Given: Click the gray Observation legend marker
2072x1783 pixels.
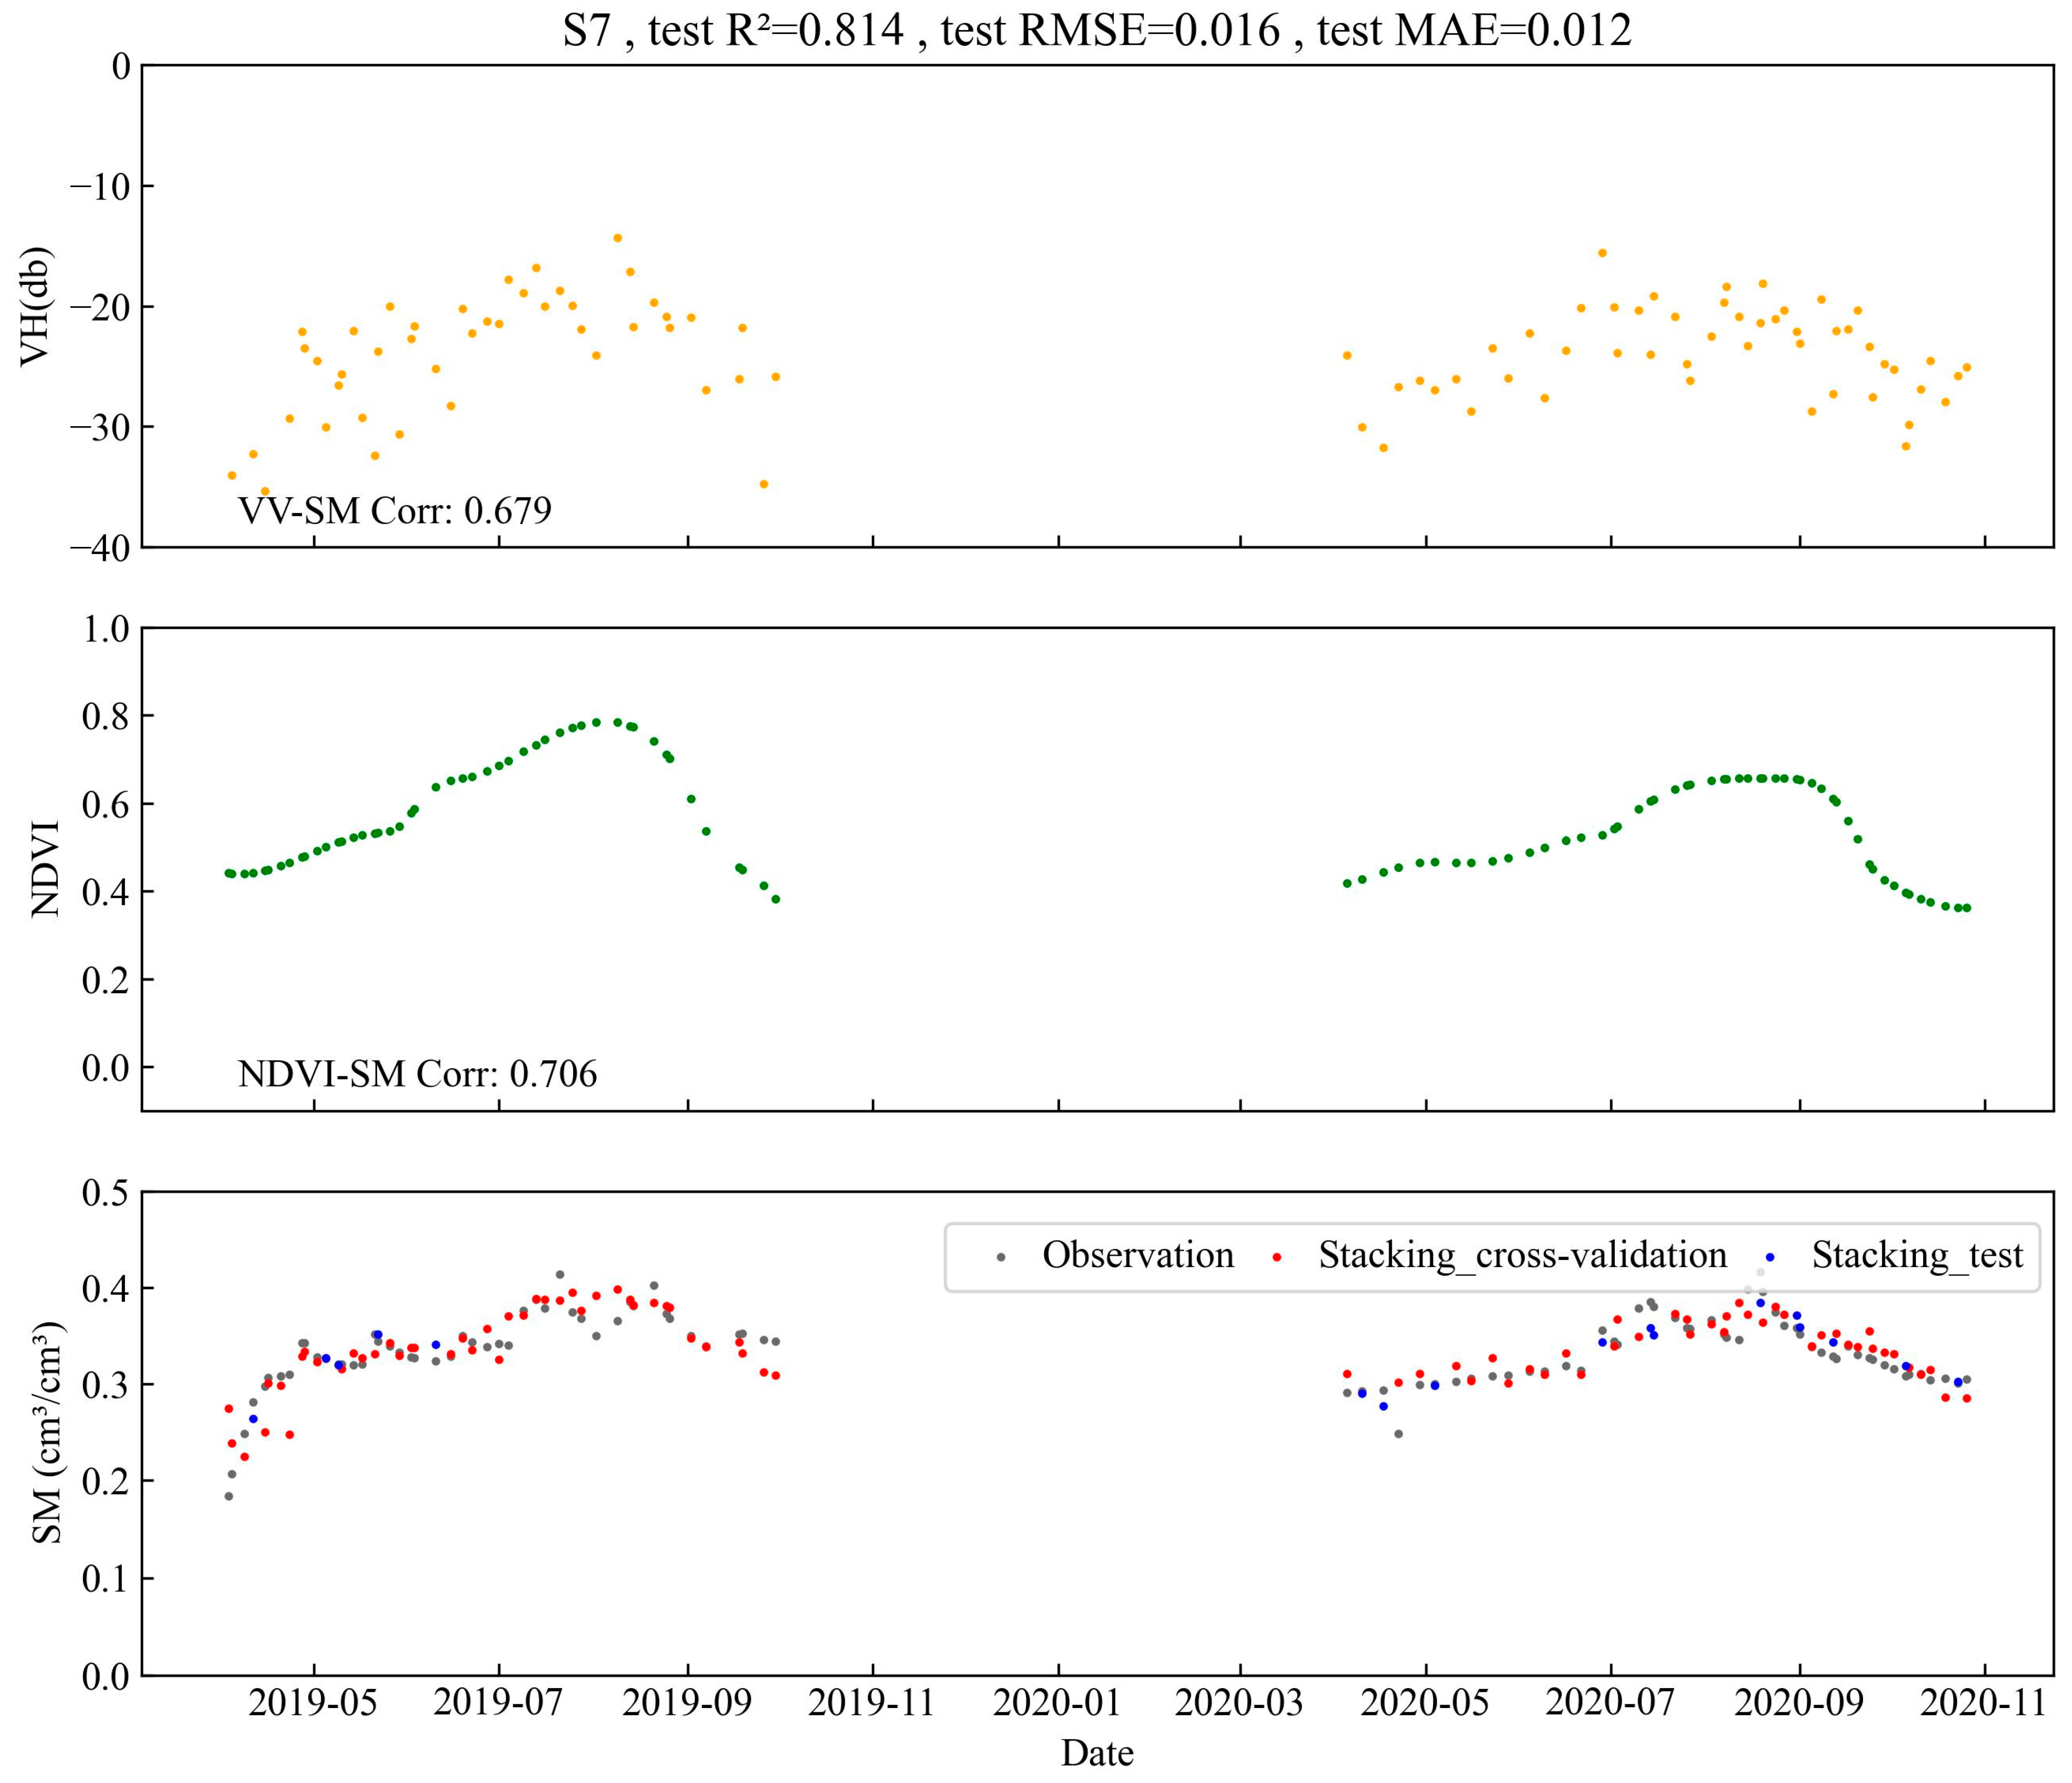Looking at the screenshot, I should pos(1001,1257).
